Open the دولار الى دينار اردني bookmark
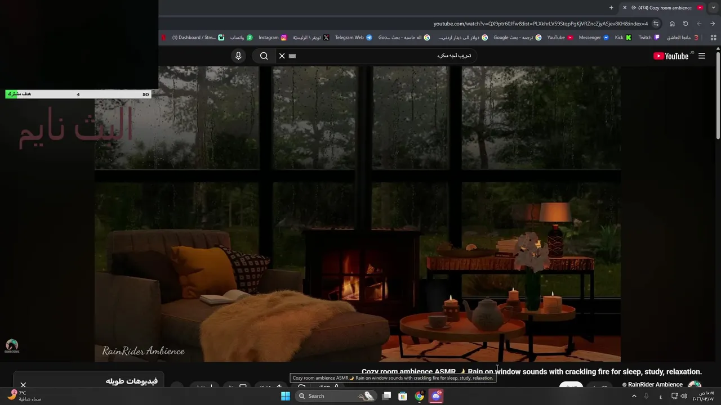The width and height of the screenshot is (721, 405). (x=463, y=38)
